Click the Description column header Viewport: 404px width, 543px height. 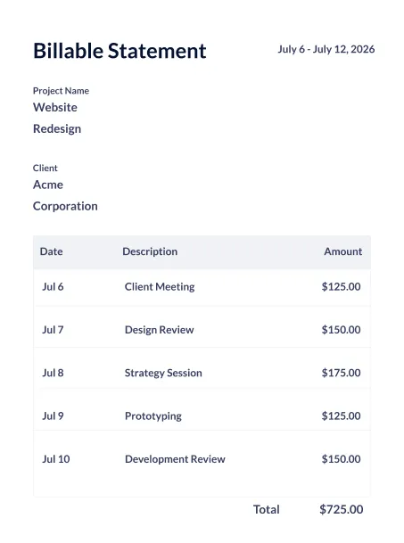(x=150, y=251)
